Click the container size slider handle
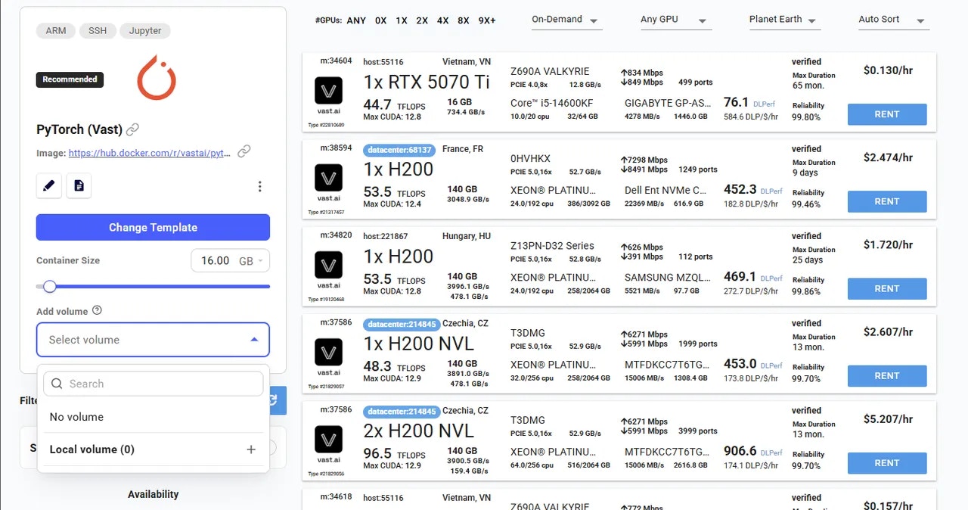The height and width of the screenshot is (510, 968). click(50, 286)
